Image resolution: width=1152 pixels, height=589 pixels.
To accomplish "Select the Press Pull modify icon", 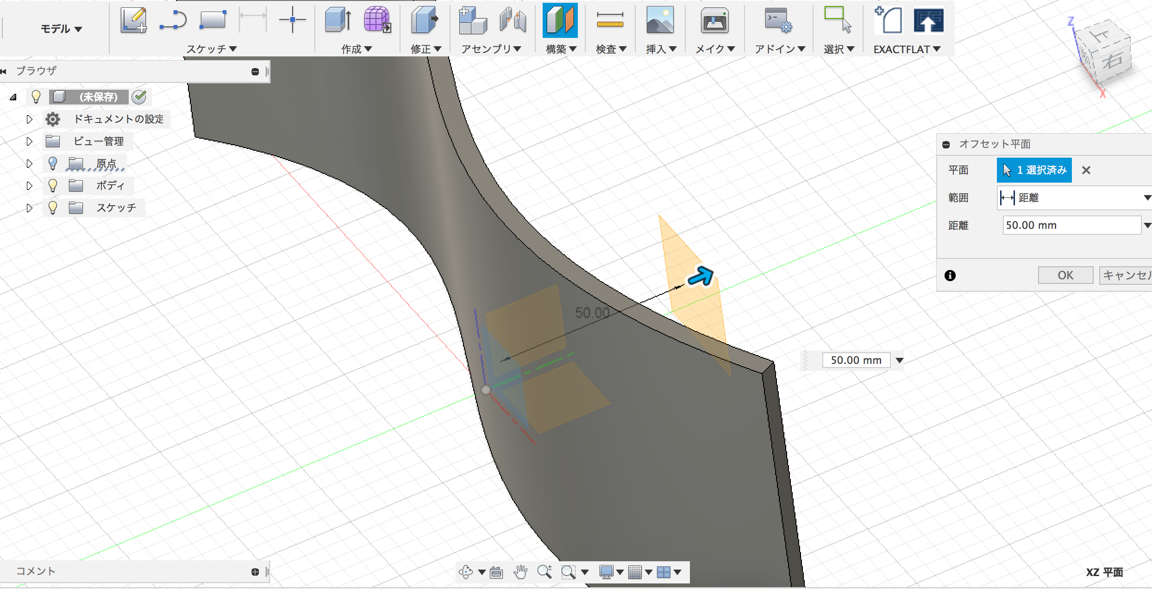I will point(425,20).
